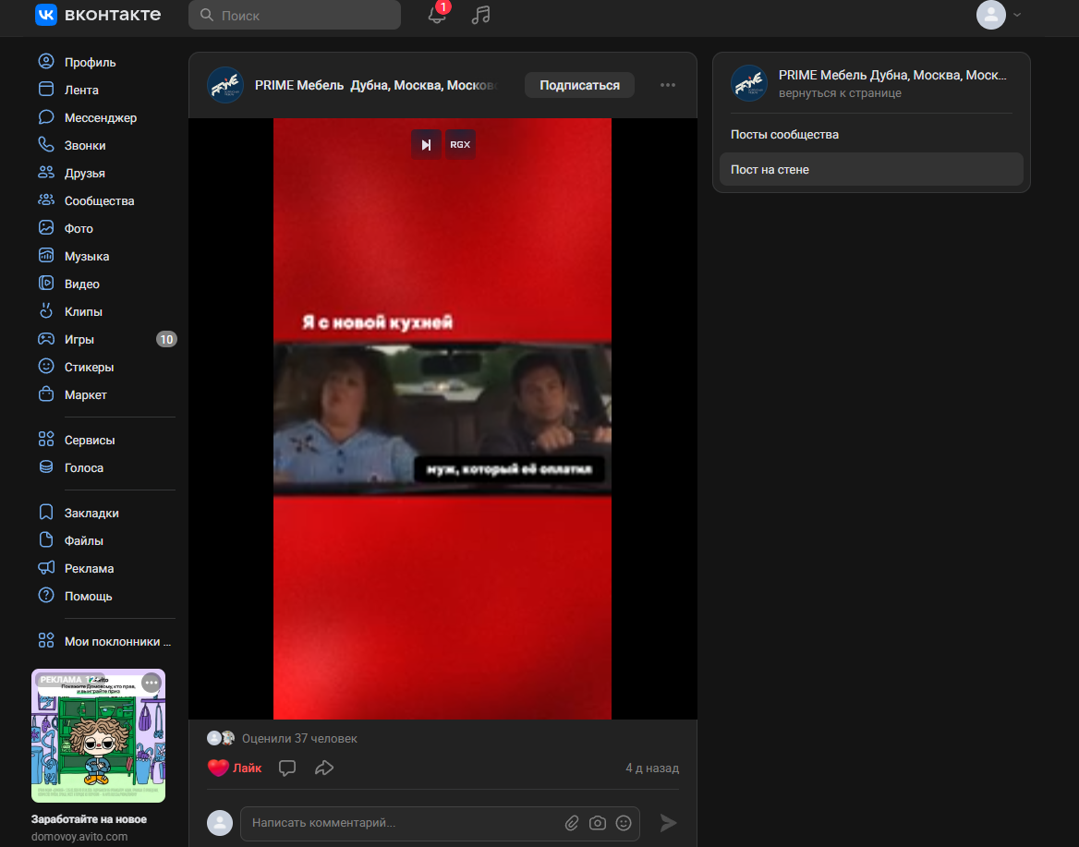Add photo using camera icon in comment
The height and width of the screenshot is (847, 1079).
point(598,823)
